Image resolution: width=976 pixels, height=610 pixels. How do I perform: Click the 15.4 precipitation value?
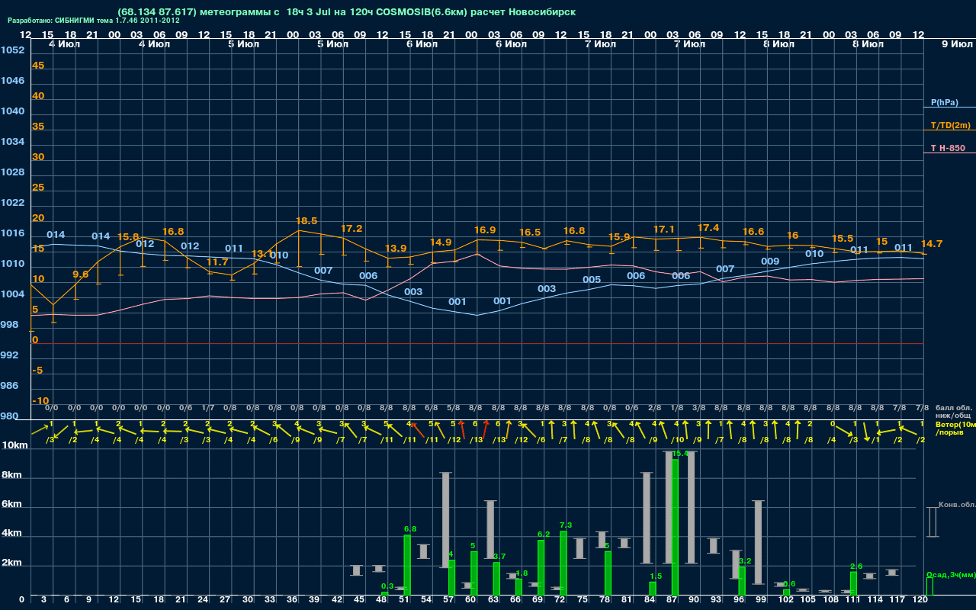[680, 454]
